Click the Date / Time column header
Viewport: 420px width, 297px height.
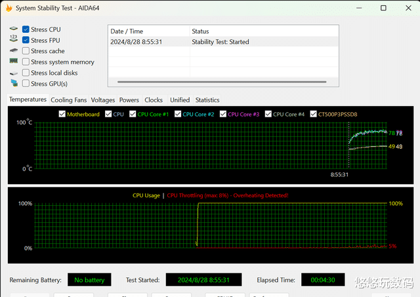pyautogui.click(x=149, y=31)
